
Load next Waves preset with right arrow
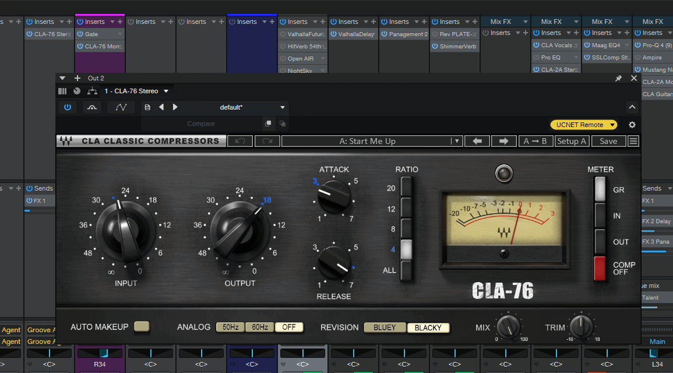[x=504, y=141]
